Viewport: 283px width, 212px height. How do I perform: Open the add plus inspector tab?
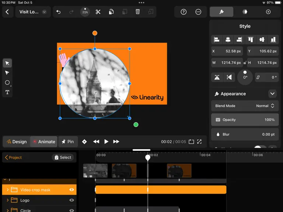tap(268, 12)
